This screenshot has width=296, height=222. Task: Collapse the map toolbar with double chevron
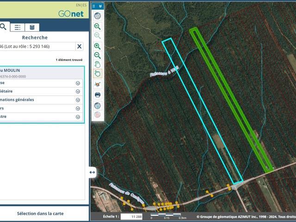click(x=100, y=6)
